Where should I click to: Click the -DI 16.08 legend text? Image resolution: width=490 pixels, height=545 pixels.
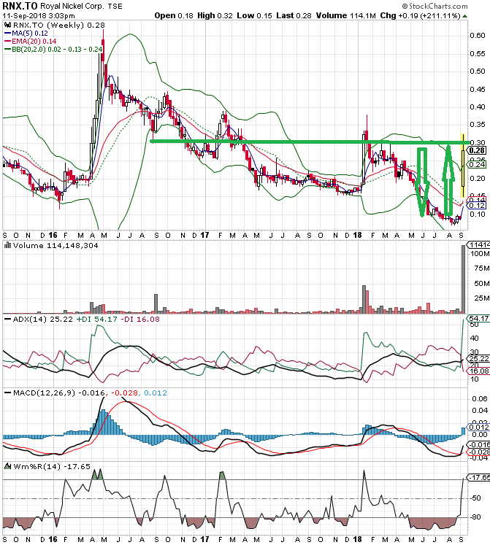tap(140, 319)
